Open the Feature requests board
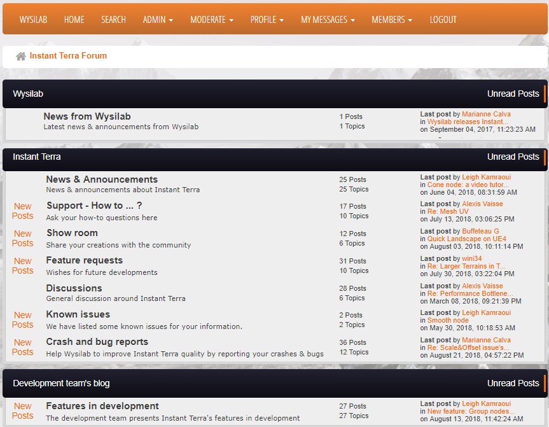Screen dimensions: 549x427 (85, 260)
